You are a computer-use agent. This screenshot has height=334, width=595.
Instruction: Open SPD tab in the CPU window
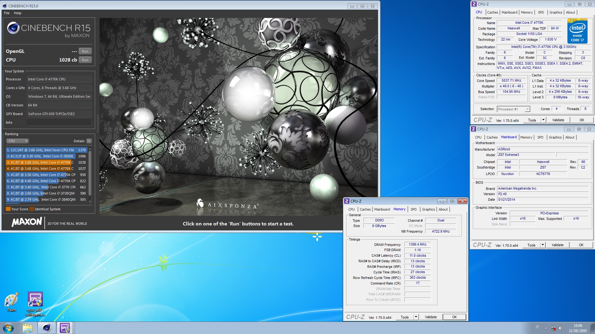[x=541, y=12]
